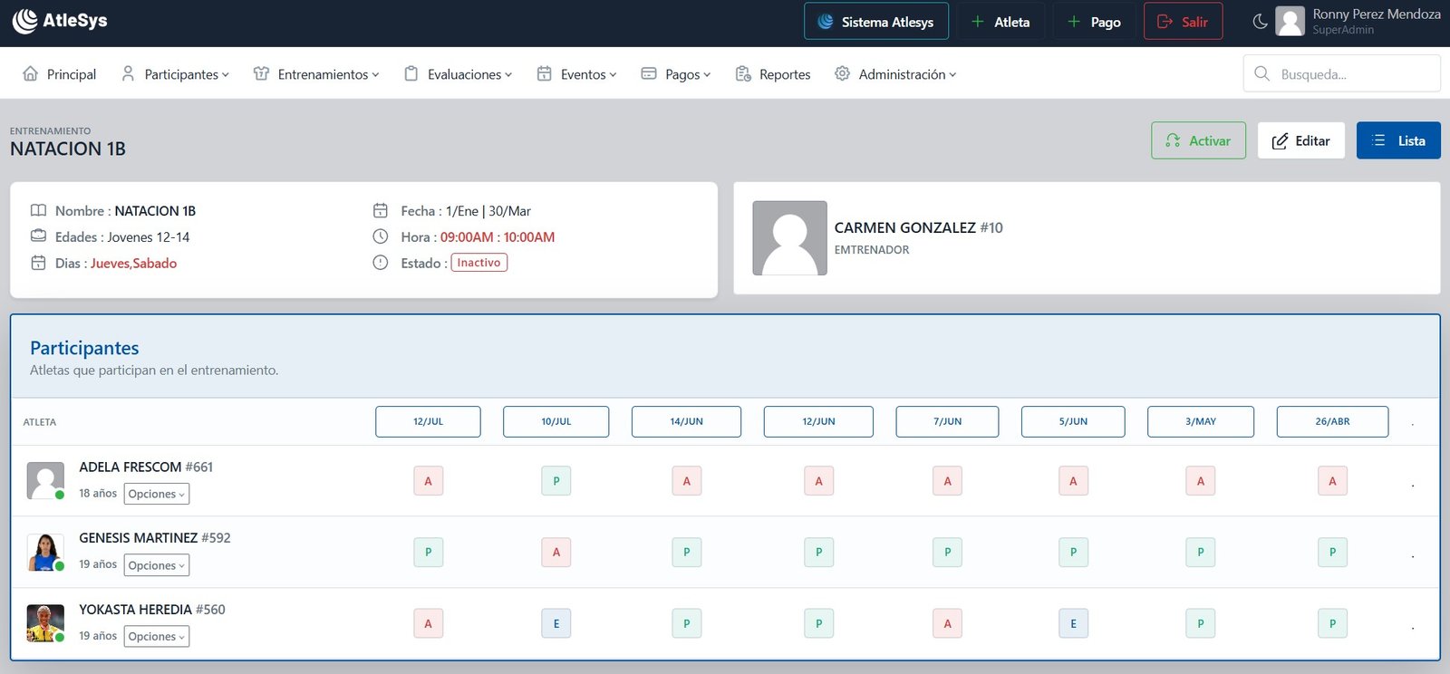The image size is (1450, 674).
Task: Open Opciones dropdown for Adela Frescom
Action: point(157,494)
